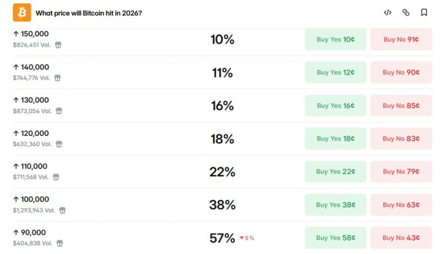This screenshot has width=442, height=254.
Task: Open the 'What price will Bitcoin hit' title
Action: pos(89,13)
